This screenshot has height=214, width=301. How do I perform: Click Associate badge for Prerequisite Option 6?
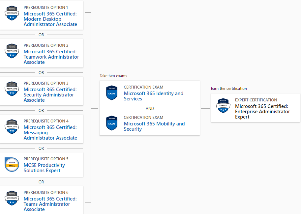coord(12,198)
